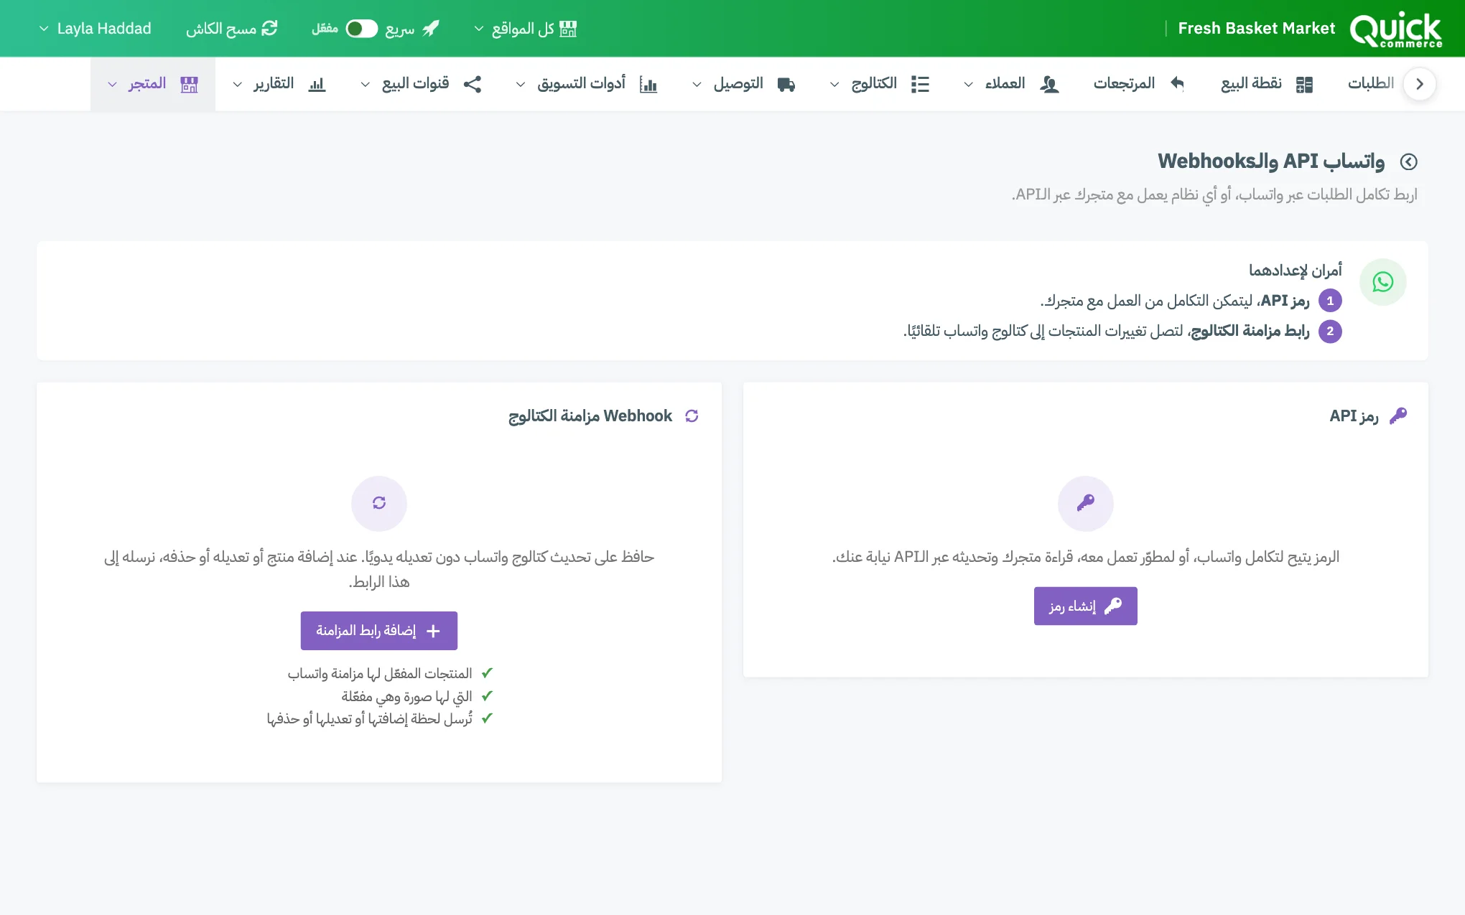This screenshot has width=1465, height=915.
Task: Click the customers person icon
Action: tap(1049, 84)
